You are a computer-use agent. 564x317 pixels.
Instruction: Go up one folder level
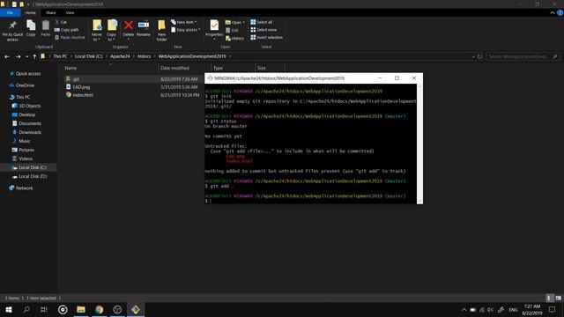(x=34, y=56)
